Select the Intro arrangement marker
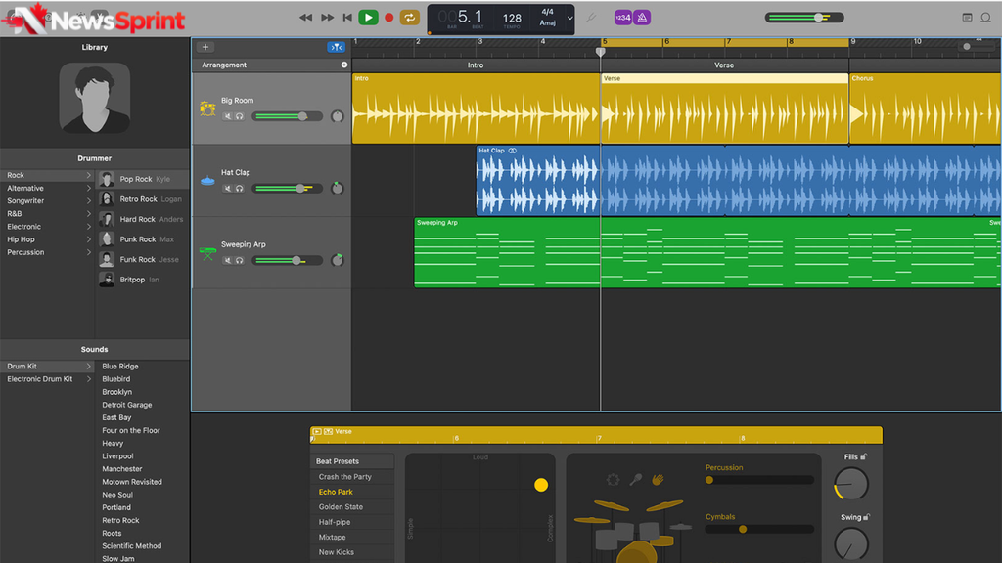This screenshot has height=563, width=1002. [x=476, y=65]
